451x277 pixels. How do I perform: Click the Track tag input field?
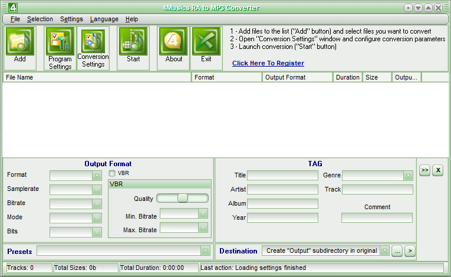(377, 190)
